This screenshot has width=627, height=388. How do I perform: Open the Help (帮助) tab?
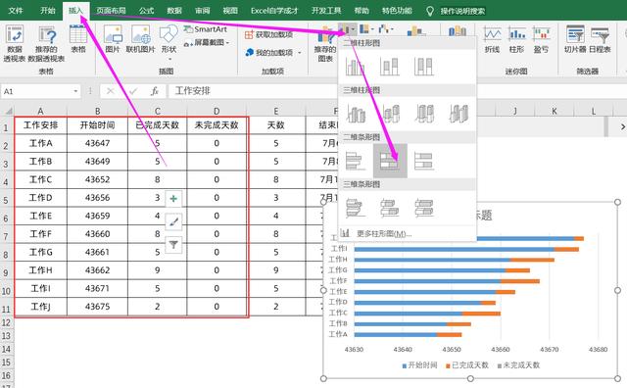click(362, 11)
